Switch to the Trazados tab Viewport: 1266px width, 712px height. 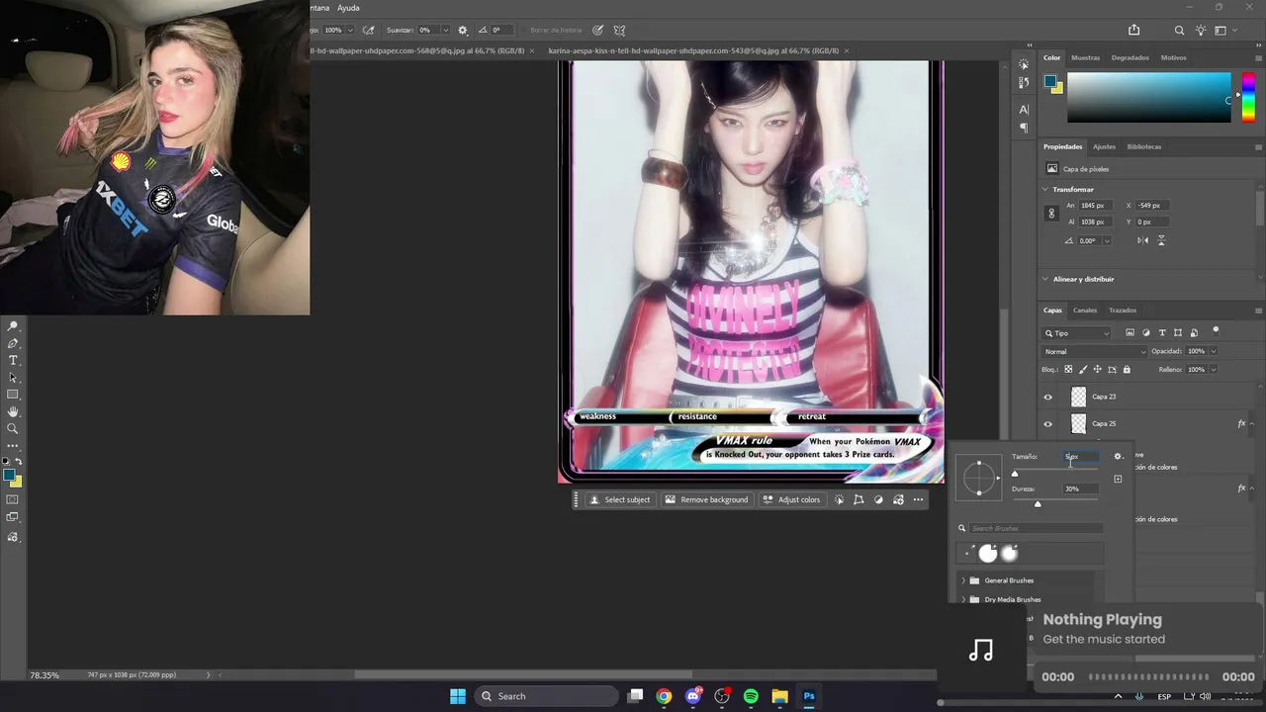[1123, 311]
